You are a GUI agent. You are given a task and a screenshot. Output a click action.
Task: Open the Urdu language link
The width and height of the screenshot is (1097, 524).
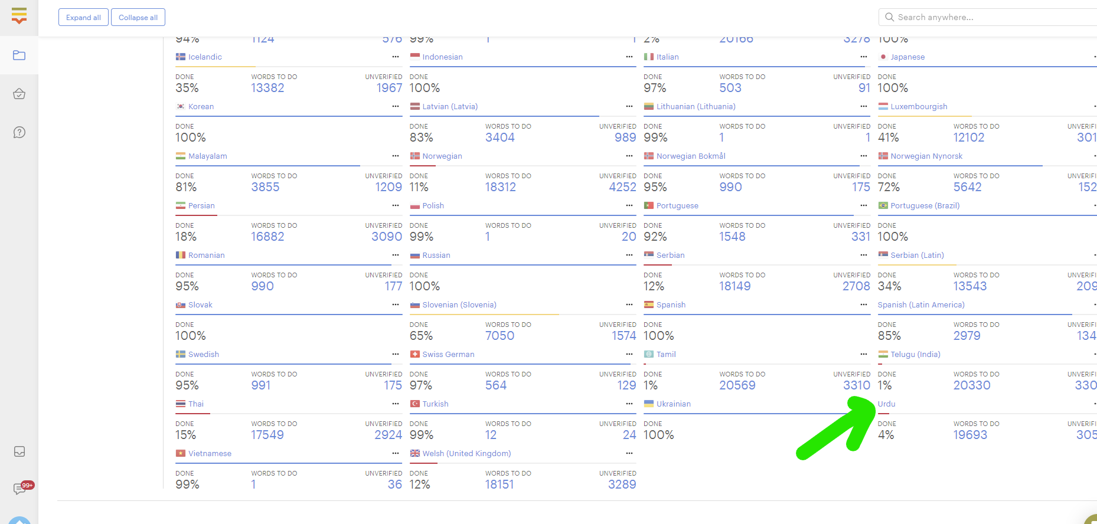pyautogui.click(x=886, y=404)
